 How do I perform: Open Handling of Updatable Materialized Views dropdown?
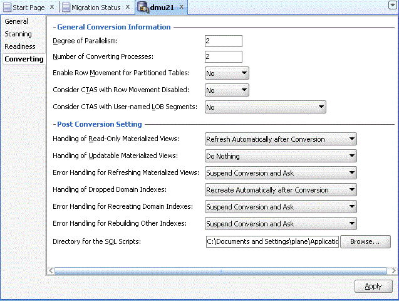point(281,156)
